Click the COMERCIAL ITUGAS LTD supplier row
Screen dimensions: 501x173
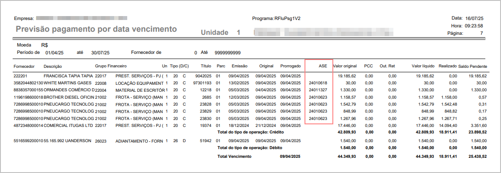(x=250, y=126)
